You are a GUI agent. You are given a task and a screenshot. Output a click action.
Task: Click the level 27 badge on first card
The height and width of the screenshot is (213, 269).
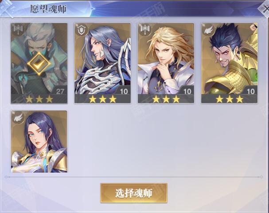(x=60, y=91)
